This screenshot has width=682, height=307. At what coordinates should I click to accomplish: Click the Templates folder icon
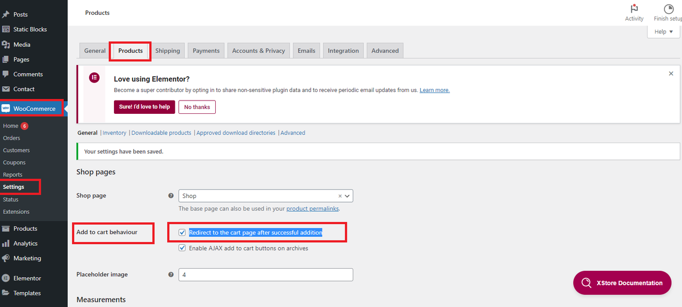[6, 293]
